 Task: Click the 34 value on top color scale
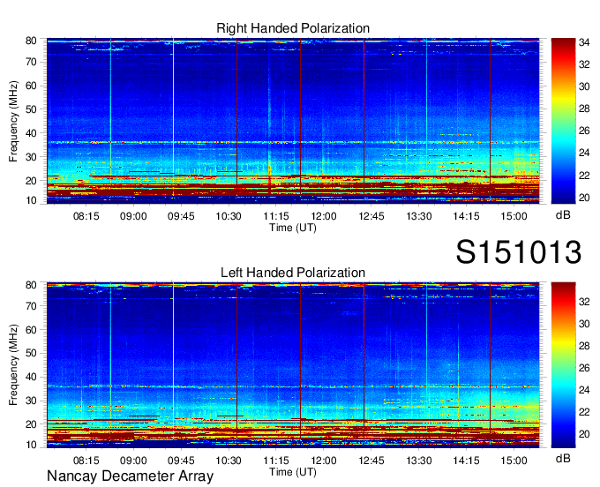584,42
